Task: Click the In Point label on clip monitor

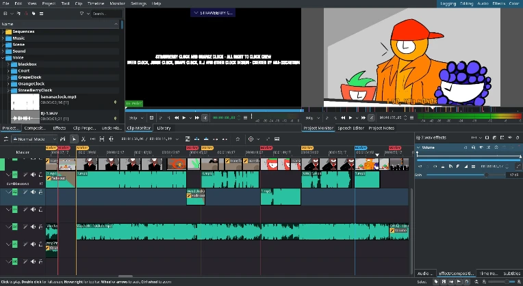Action: pyautogui.click(x=134, y=104)
